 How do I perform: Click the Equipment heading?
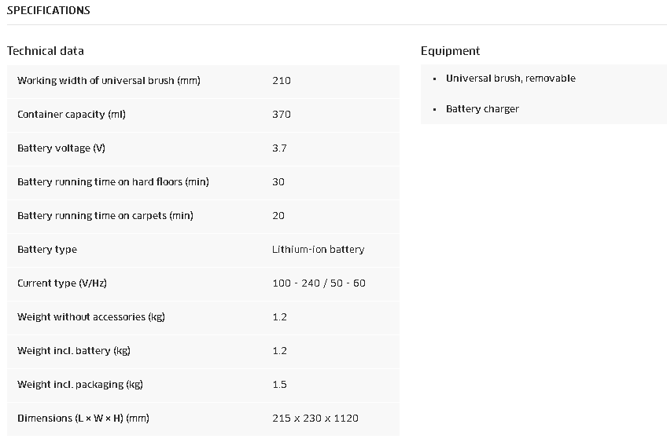[x=450, y=51]
